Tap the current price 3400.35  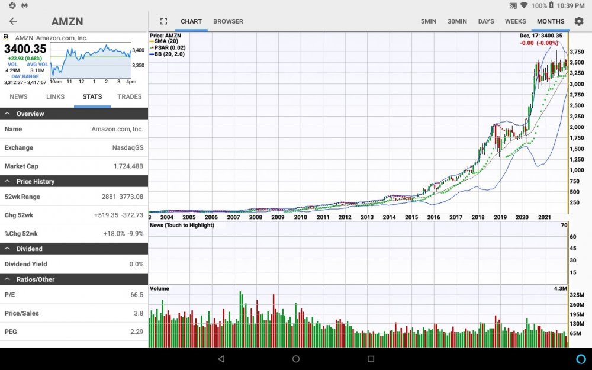[25, 49]
